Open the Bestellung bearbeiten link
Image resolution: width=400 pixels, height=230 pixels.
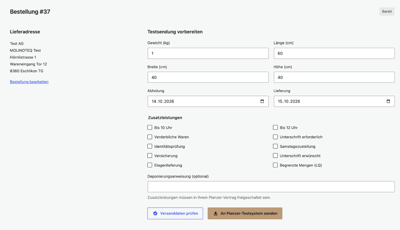tap(29, 82)
